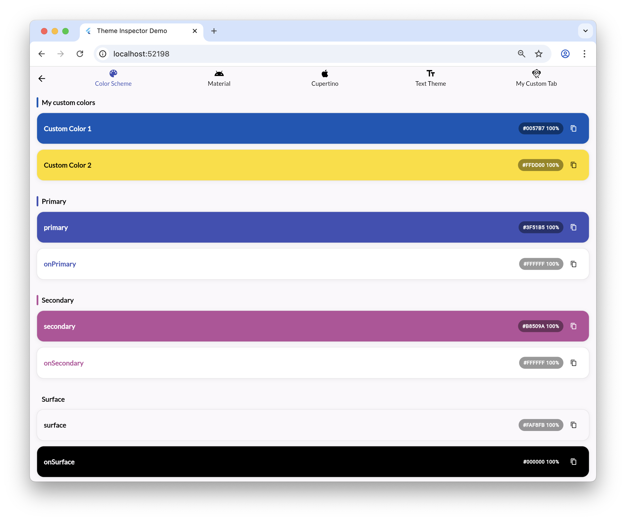Select the Apple icon for Cupertino tab

coord(325,74)
